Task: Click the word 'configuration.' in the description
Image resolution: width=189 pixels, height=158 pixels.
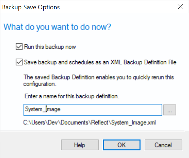Action: click(x=40, y=84)
